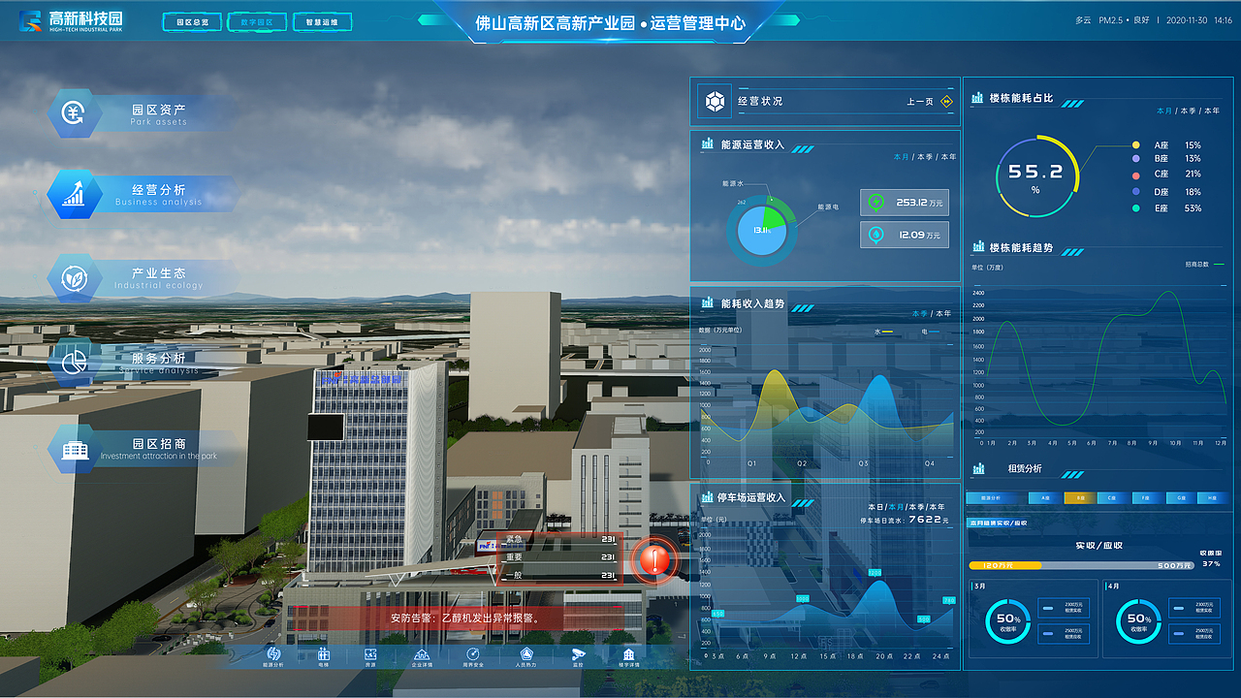The image size is (1241, 698).
Task: Click the 重要 alarm level row
Action: pos(558,557)
